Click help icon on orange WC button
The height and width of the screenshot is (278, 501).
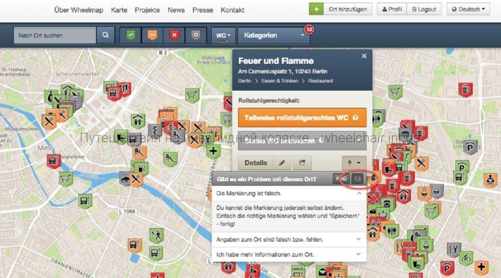click(355, 118)
